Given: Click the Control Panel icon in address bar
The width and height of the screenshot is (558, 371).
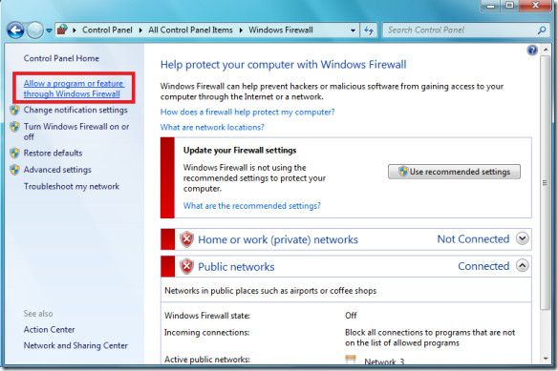Looking at the screenshot, I should (x=62, y=30).
